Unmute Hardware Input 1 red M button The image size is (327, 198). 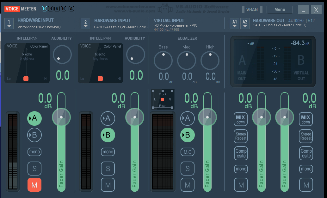[x=34, y=185]
